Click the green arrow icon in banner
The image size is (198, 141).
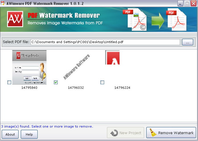[x=158, y=21]
